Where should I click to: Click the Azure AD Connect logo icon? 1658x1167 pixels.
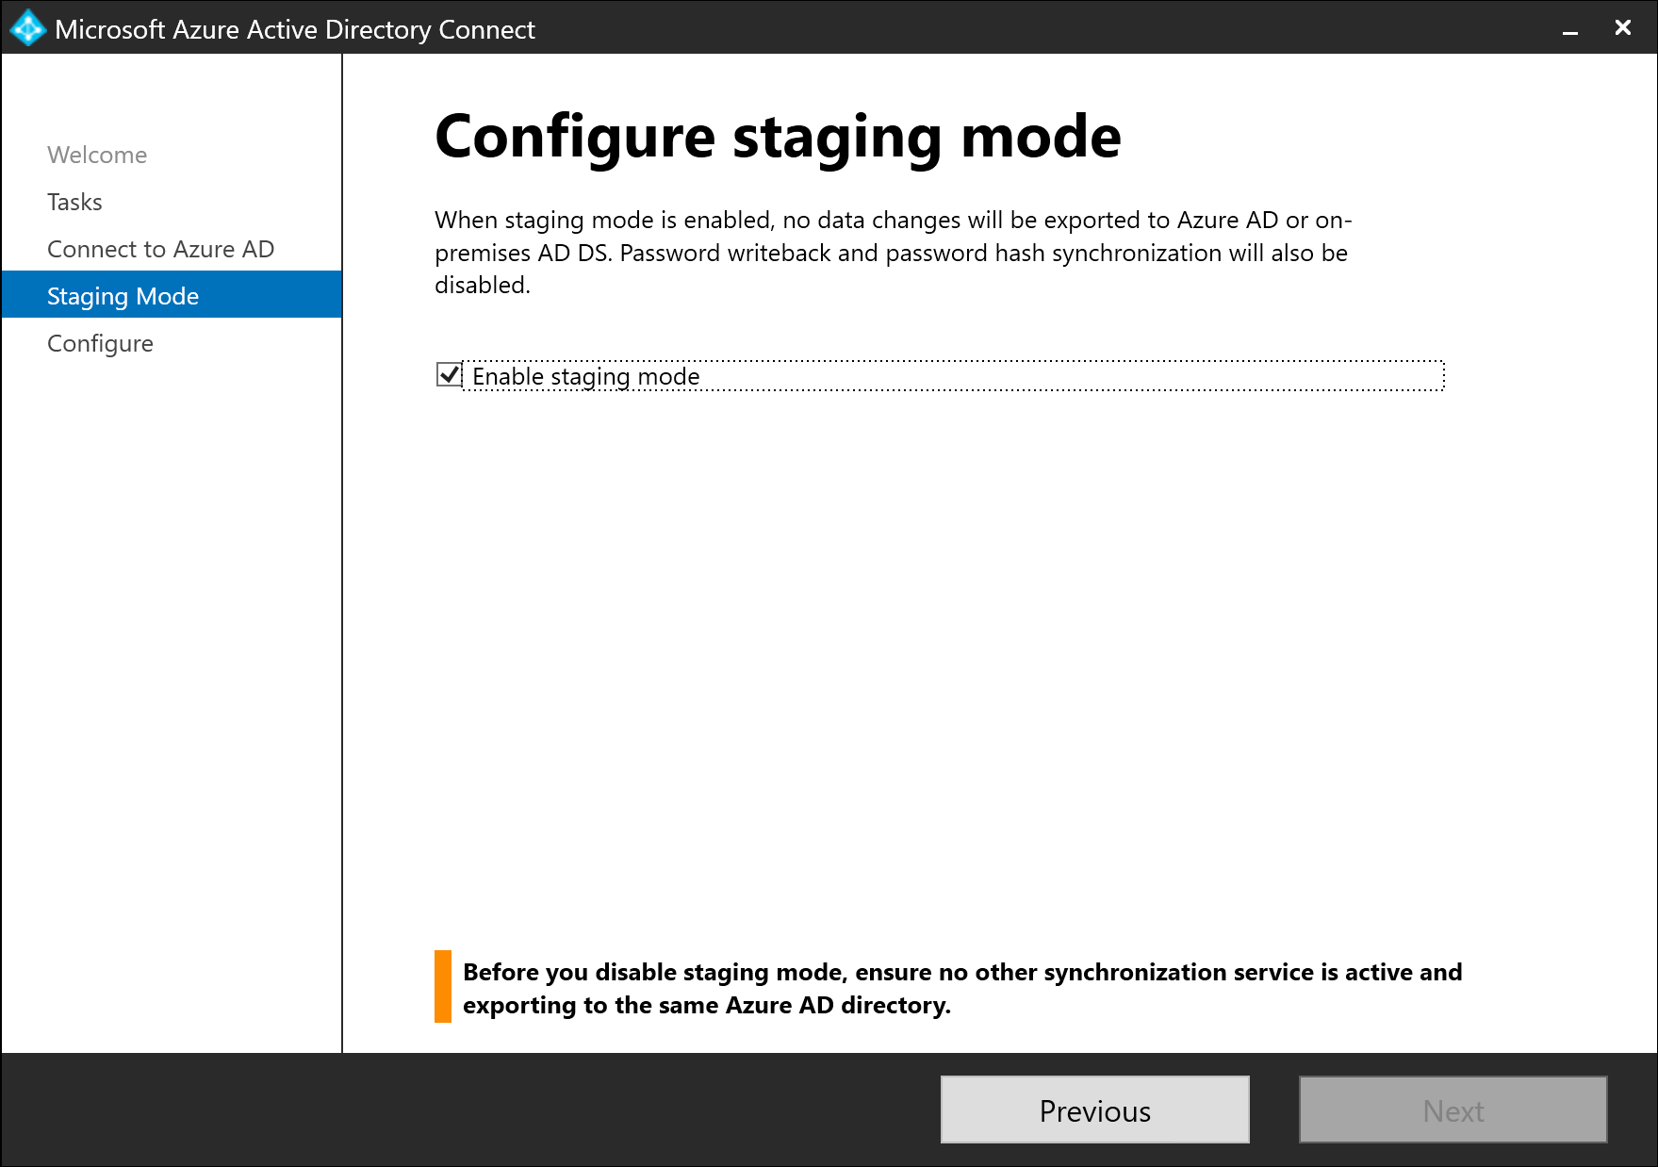coord(27,28)
